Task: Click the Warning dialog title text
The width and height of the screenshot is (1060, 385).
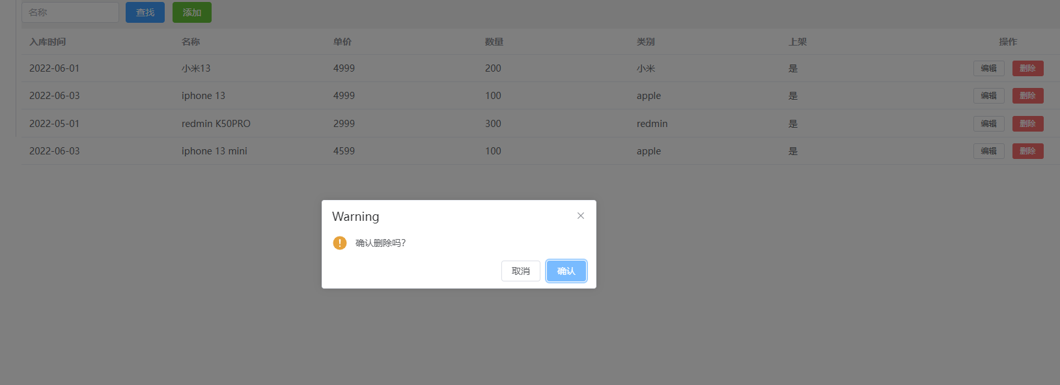Action: coord(356,216)
